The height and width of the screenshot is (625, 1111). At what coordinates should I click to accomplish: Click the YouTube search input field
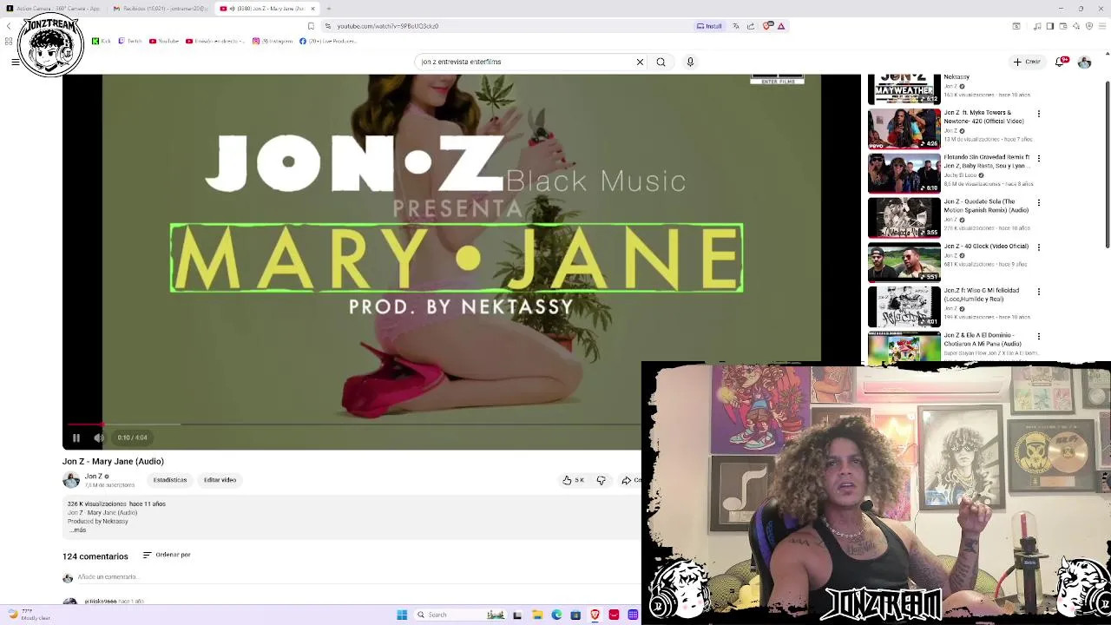click(x=525, y=62)
